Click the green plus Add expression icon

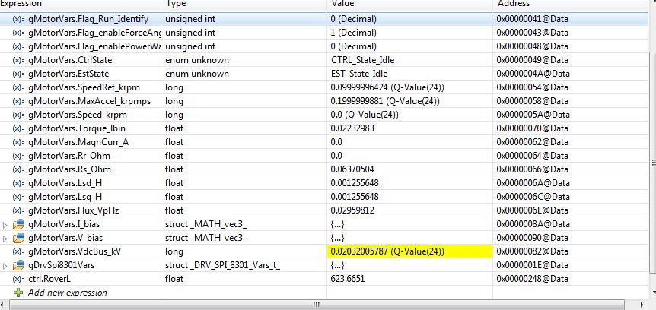pos(18,293)
